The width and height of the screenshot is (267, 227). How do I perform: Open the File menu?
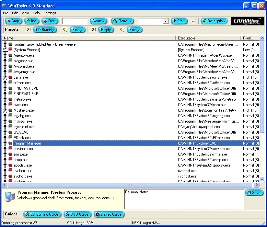pos(6,13)
